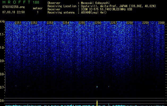Click the ICOM IC-575 receiver details
Image resolution: width=167 pixels, height=106 pixels.
click(x=106, y=9)
